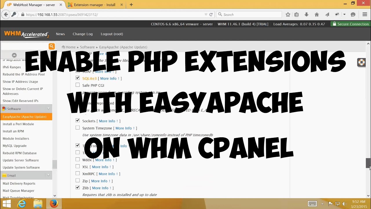Check the Wddx checkbox
371x209 pixels.
coord(78,159)
